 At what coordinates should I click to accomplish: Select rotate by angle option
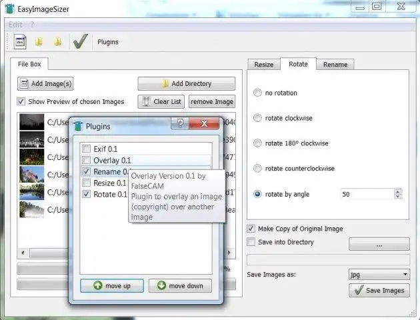(257, 194)
